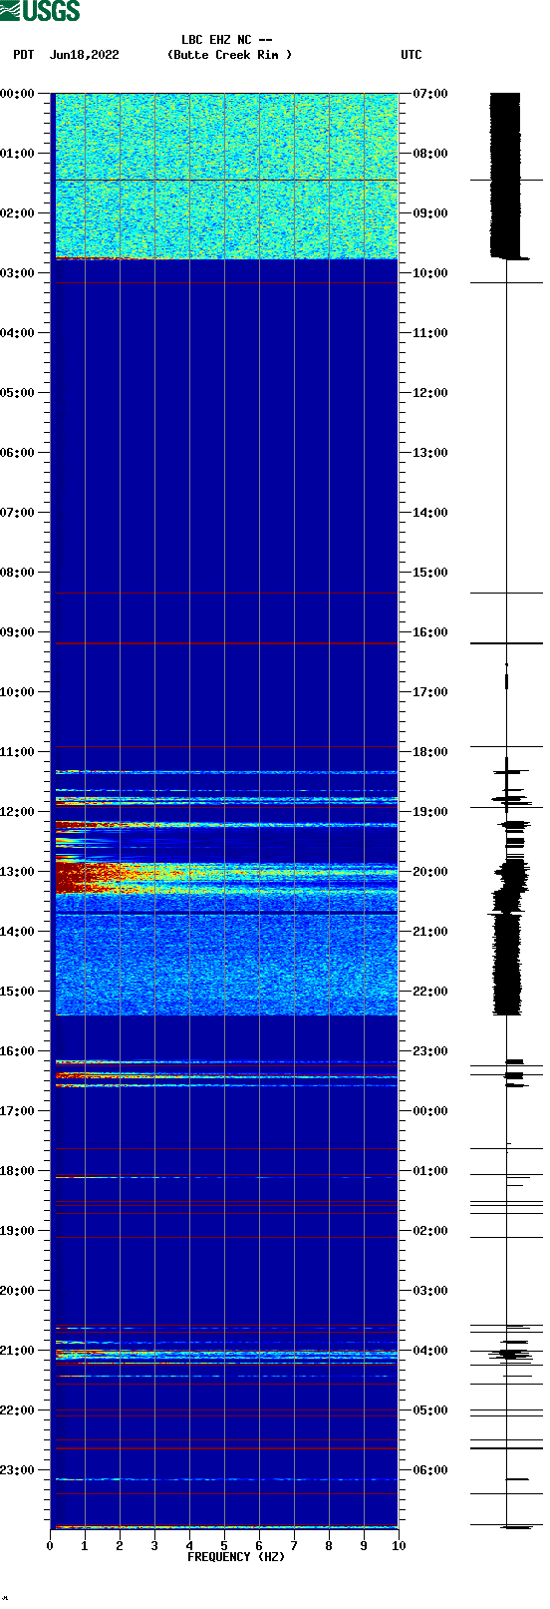Click the 18:00 UTC time label
This screenshot has height=1609, width=550.
pos(431,752)
